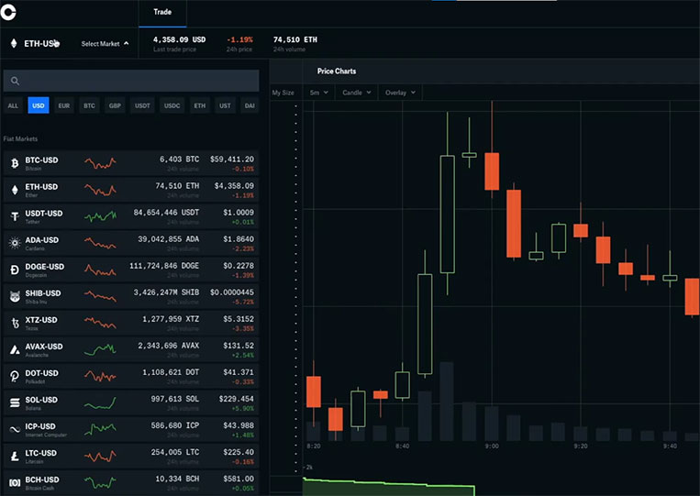Click the Tether icon in USDT-USD row
Image resolution: width=700 pixels, height=496 pixels.
click(x=15, y=216)
